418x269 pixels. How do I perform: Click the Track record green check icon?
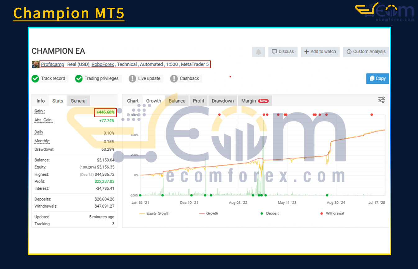[35, 79]
